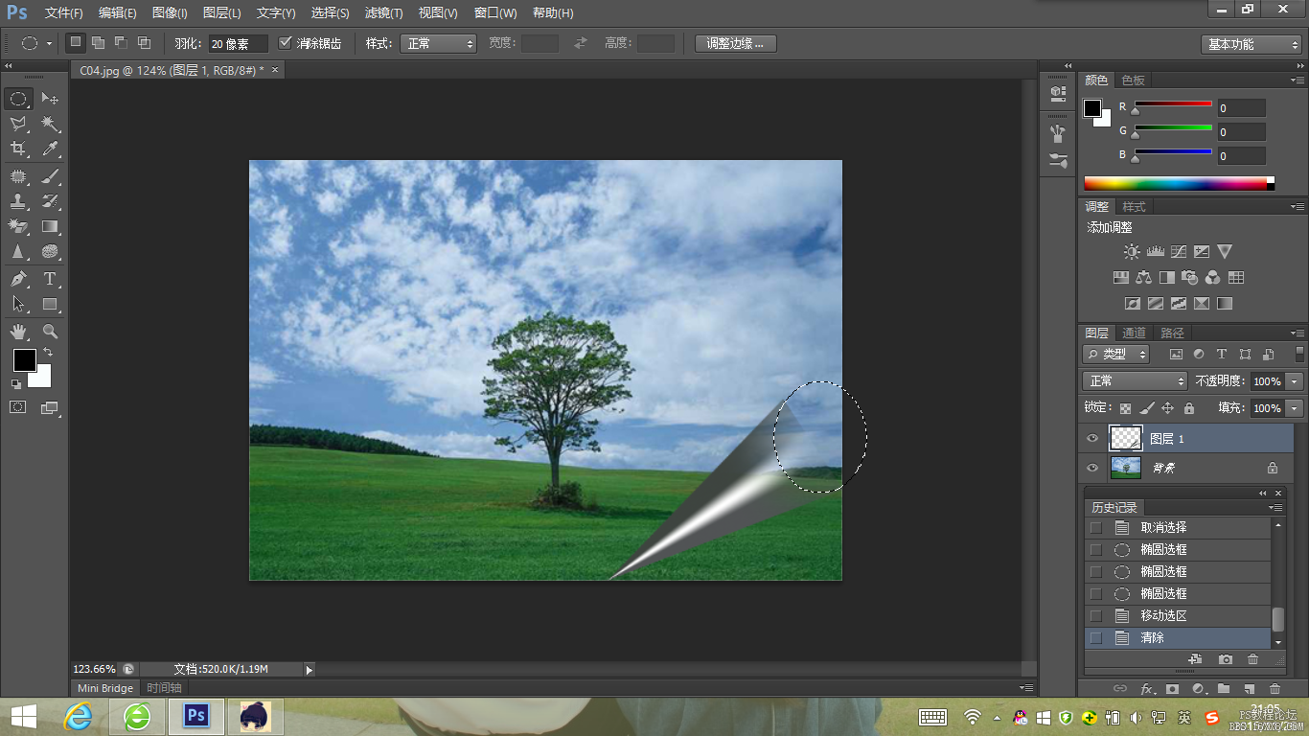The image size is (1309, 736).
Task: Select the Path Selection arrow tool
Action: 18,304
